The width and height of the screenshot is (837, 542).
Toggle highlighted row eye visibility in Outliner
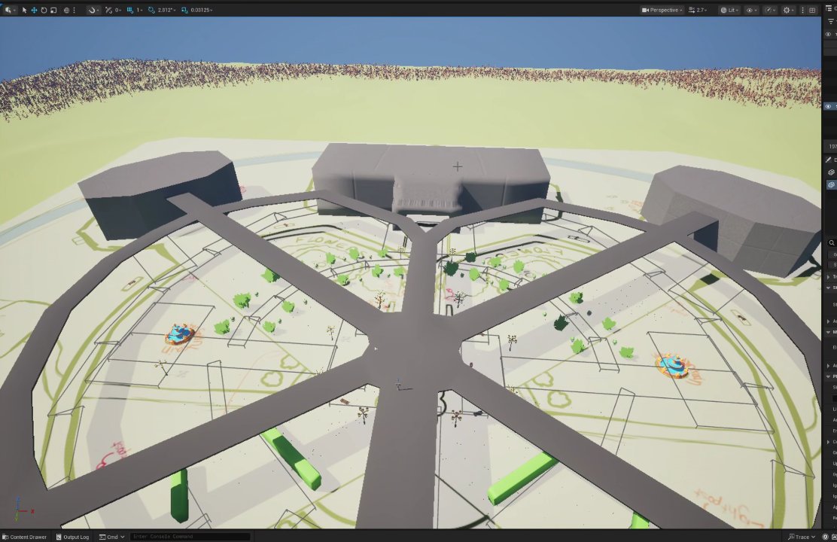(x=829, y=106)
